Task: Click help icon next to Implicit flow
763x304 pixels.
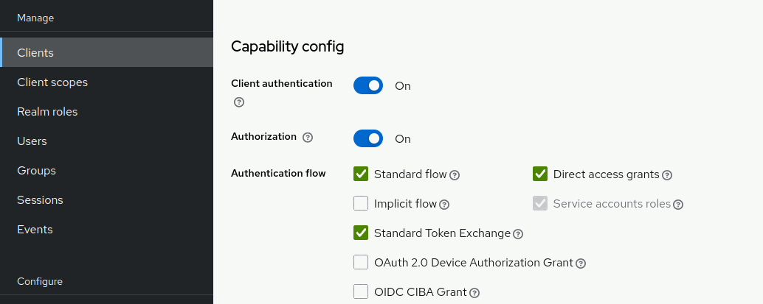Action: click(x=444, y=205)
